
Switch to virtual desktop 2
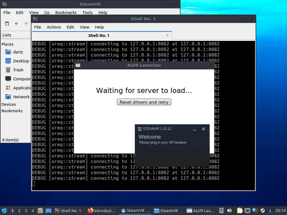coord(19,211)
